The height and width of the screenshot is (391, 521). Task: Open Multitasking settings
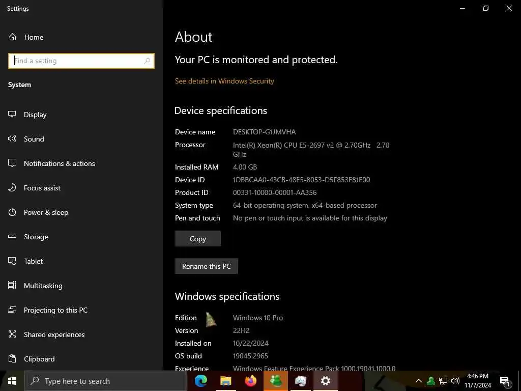[x=43, y=286]
